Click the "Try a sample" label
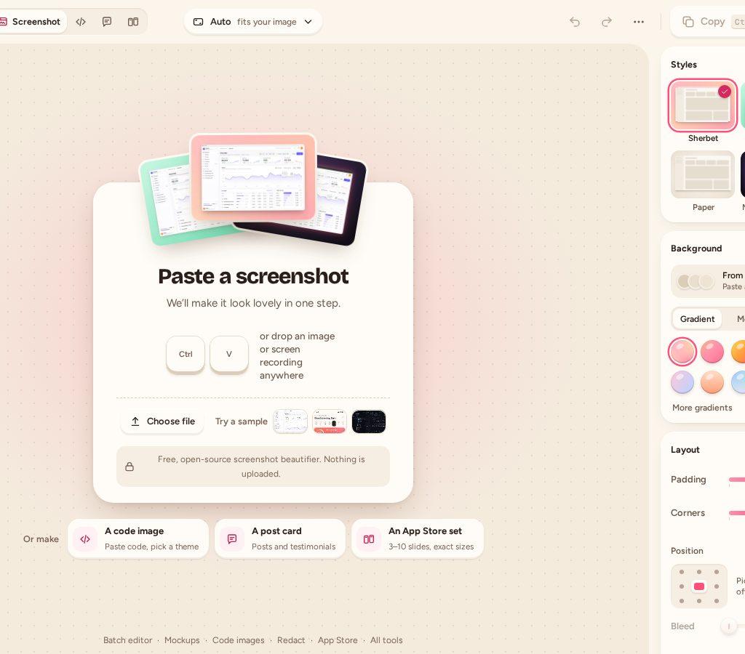The image size is (745, 654). coord(242,421)
